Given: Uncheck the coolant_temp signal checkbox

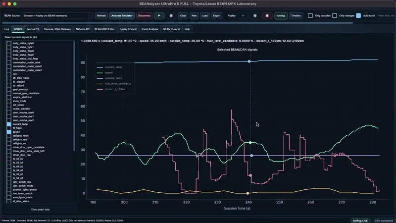Looking at the screenshot, I should coord(9,124).
